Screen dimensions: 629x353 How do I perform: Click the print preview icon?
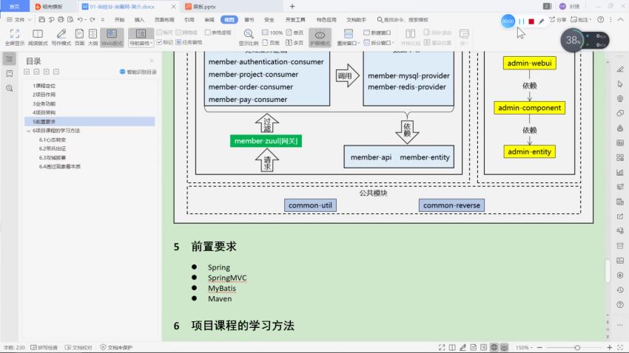pos(70,20)
